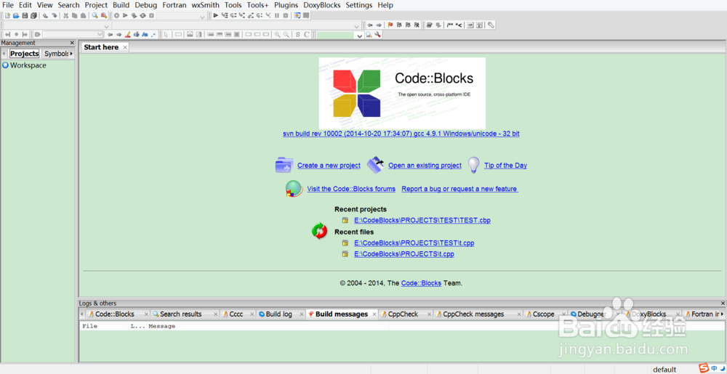
Task: Switch to the Symbols tab
Action: tap(56, 54)
